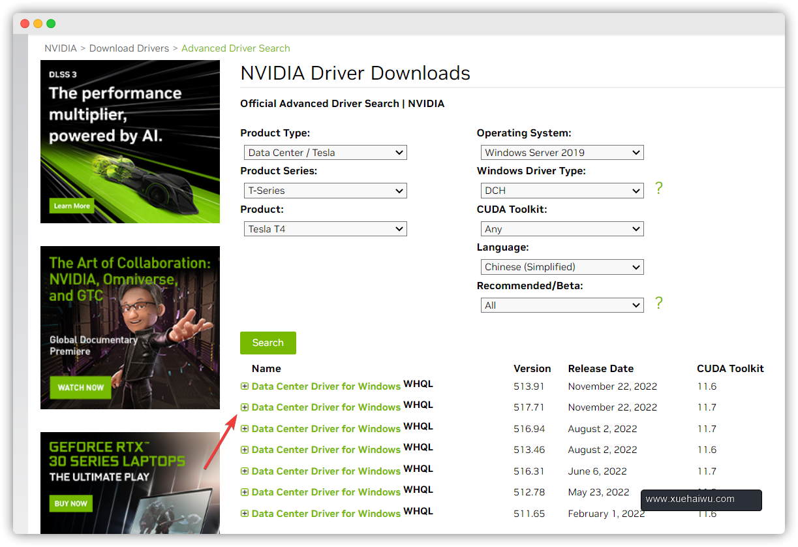This screenshot has width=798, height=547.
Task: Click the version number 517.71
Action: coord(529,407)
